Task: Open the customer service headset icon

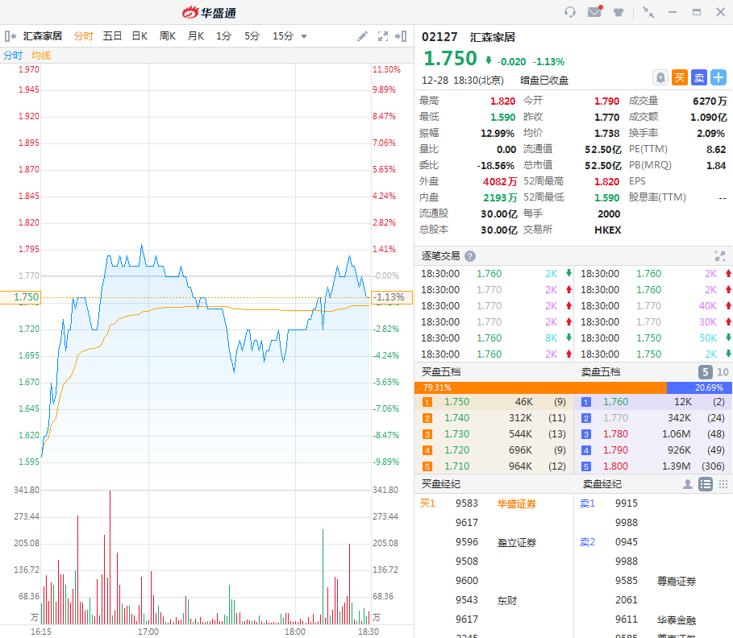Action: coord(570,12)
